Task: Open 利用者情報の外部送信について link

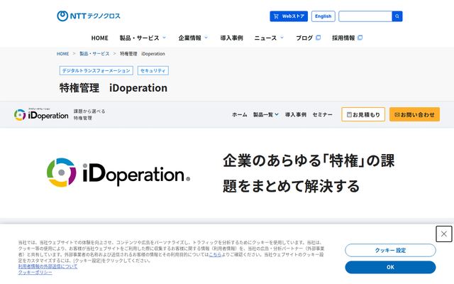Action: (48, 266)
